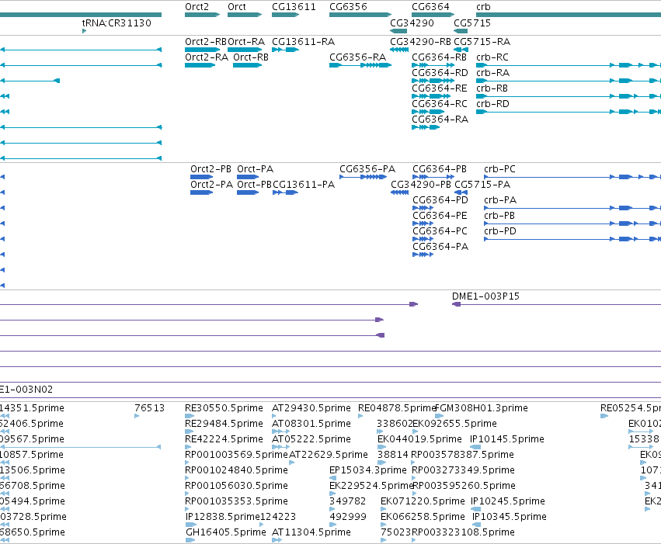Select protein CG6364-PB
Viewport: 661px width, 544px height.
[x=433, y=177]
